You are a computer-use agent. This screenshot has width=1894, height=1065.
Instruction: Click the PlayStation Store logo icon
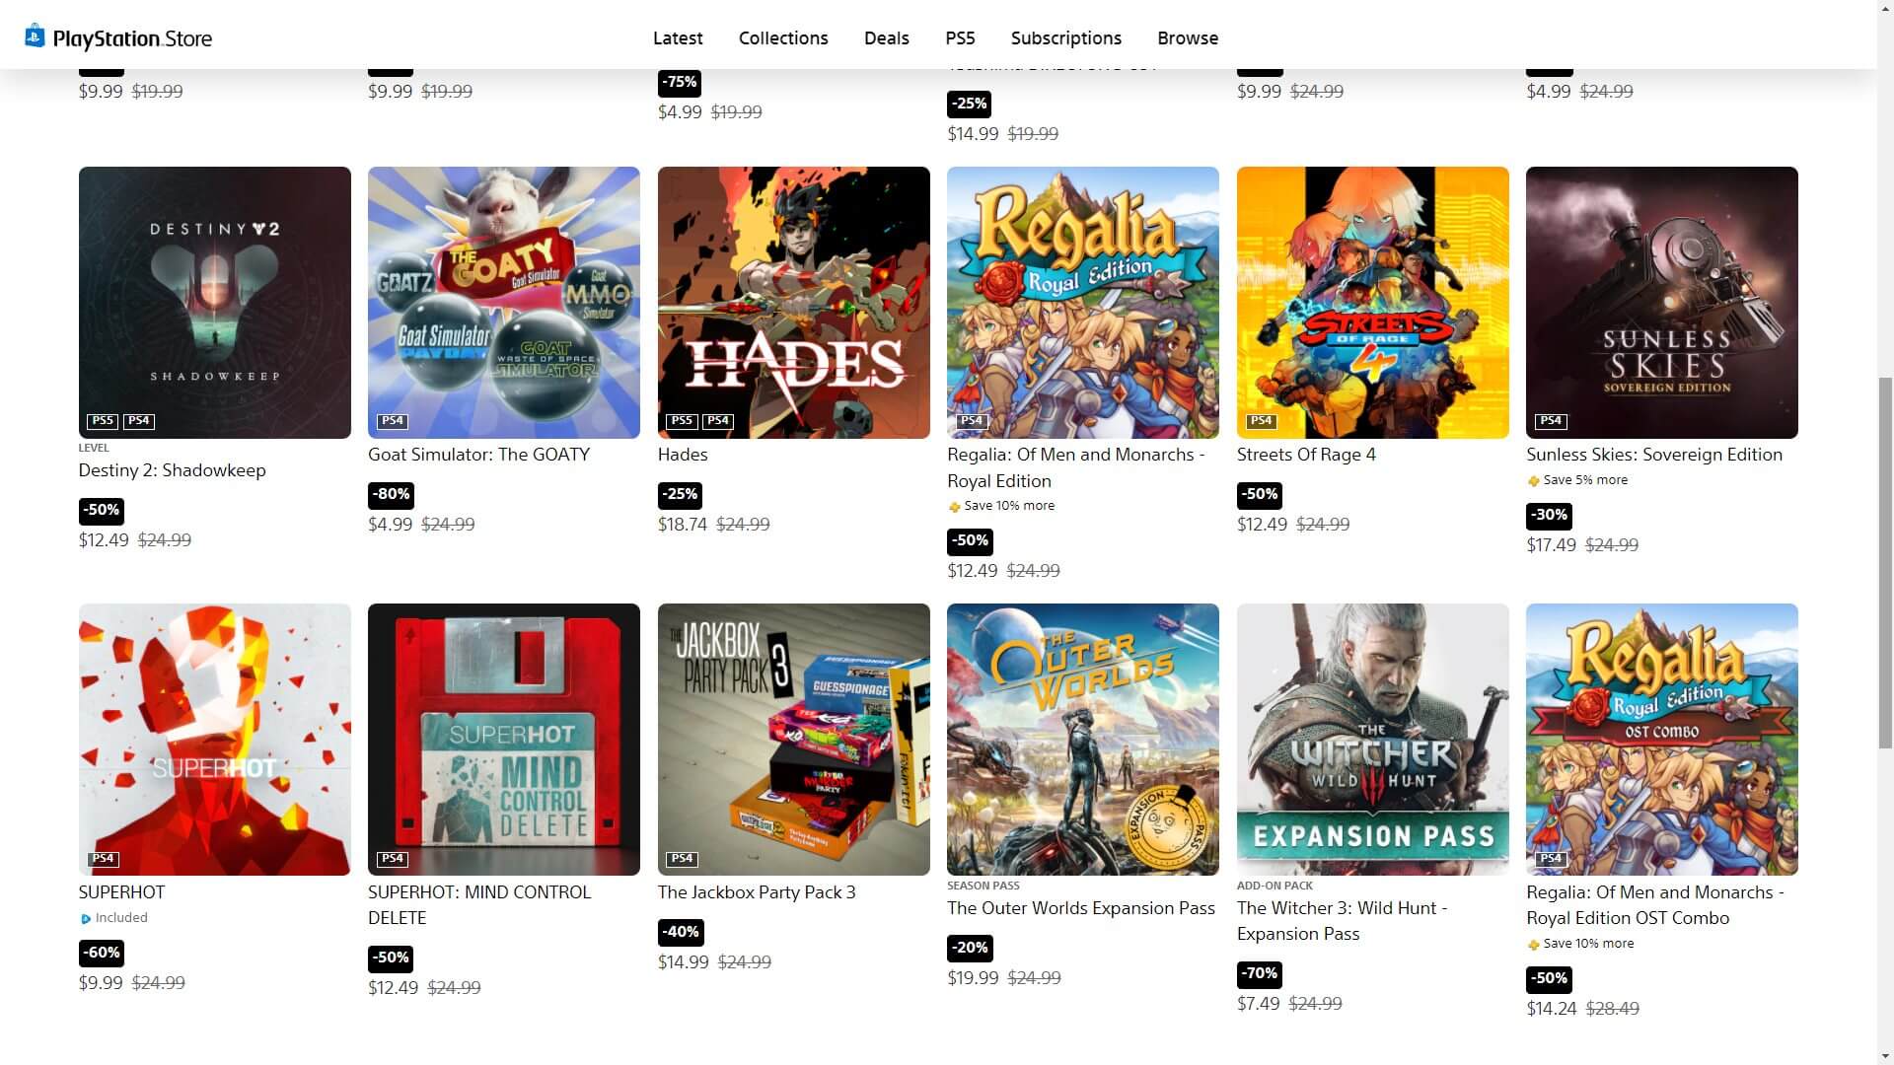[x=35, y=35]
